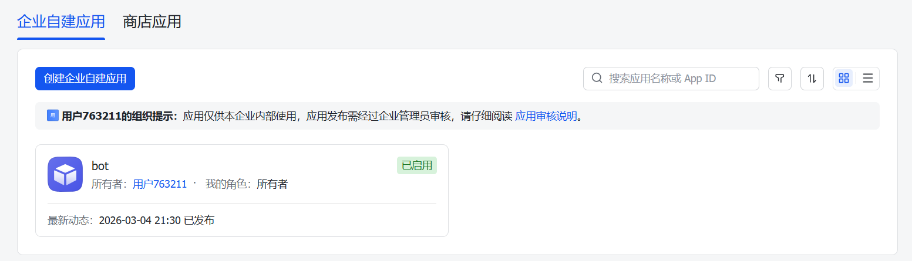The height and width of the screenshot is (261, 912).
Task: Open owner profile link 用户763211
Action: 160,184
